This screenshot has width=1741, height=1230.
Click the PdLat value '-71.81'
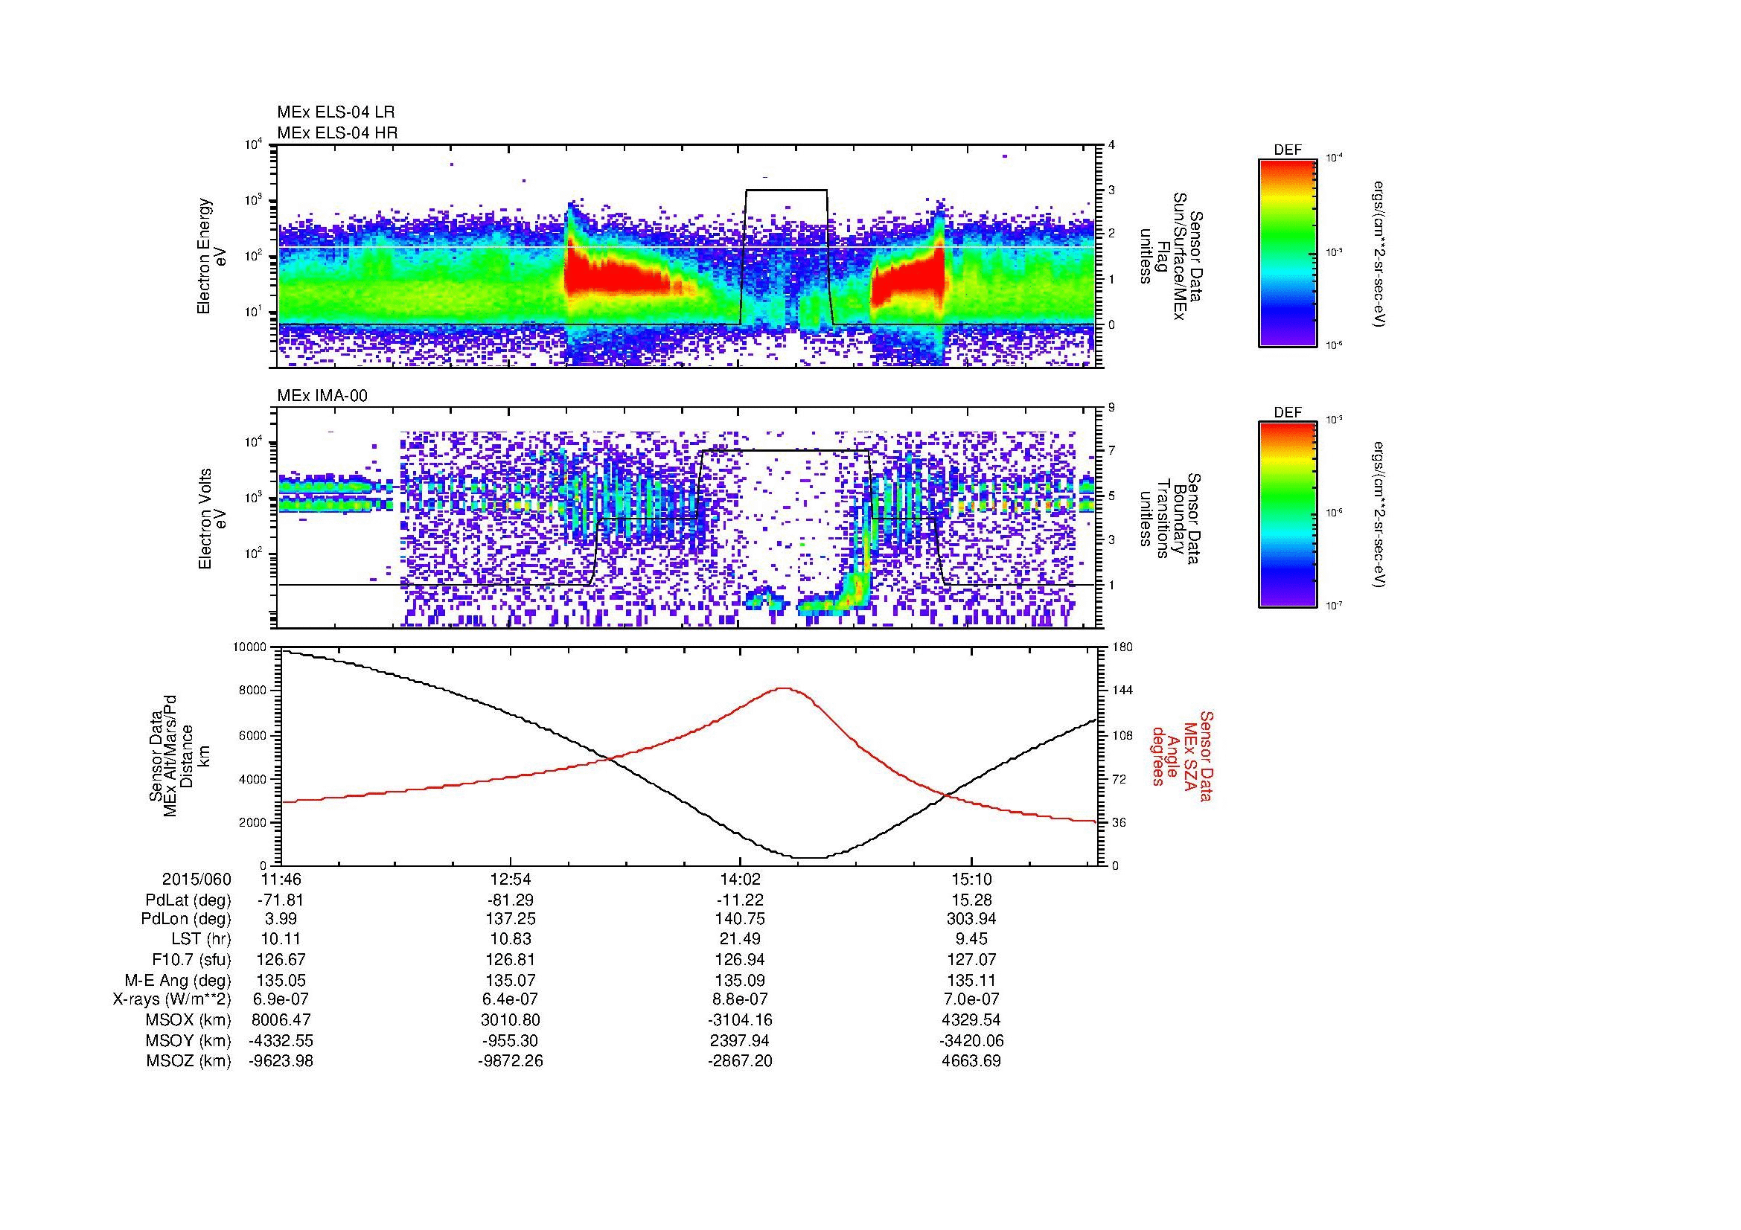(x=281, y=900)
